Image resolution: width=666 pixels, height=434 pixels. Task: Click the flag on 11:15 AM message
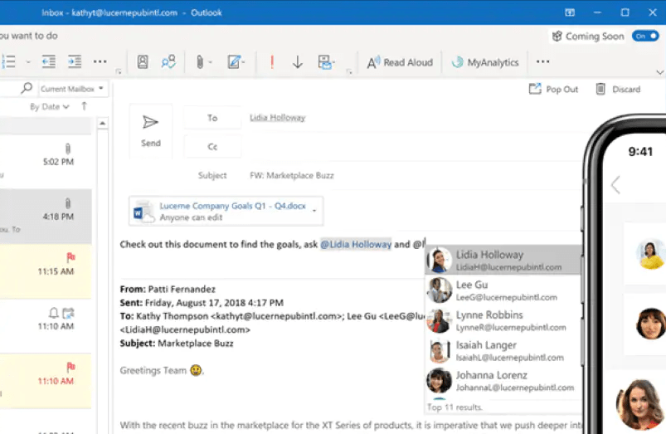pyautogui.click(x=71, y=257)
